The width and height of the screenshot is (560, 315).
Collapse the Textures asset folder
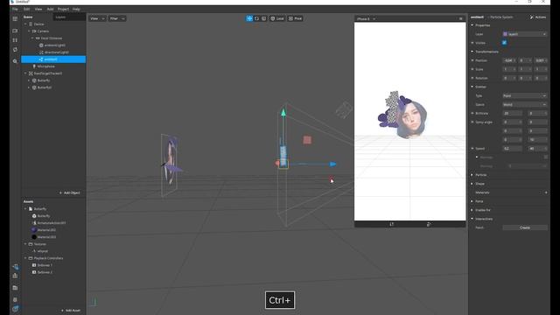coord(25,244)
